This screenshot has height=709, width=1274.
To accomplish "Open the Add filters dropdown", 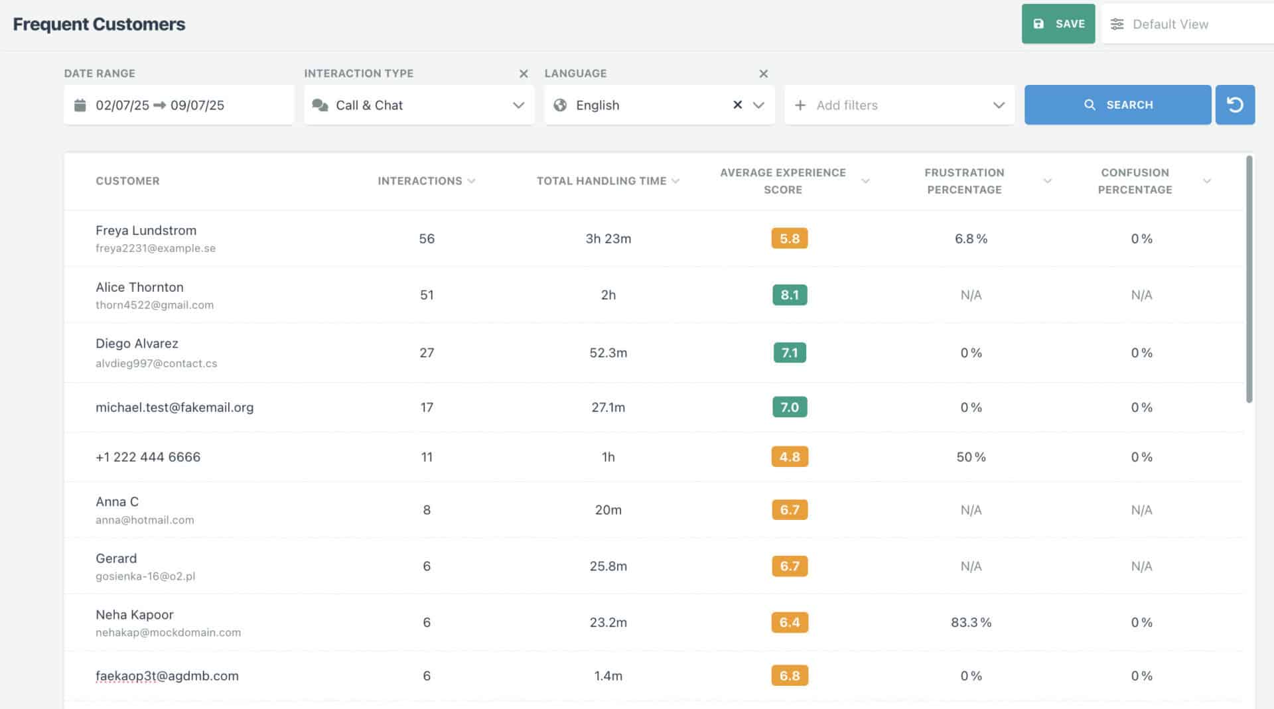I will tap(999, 105).
